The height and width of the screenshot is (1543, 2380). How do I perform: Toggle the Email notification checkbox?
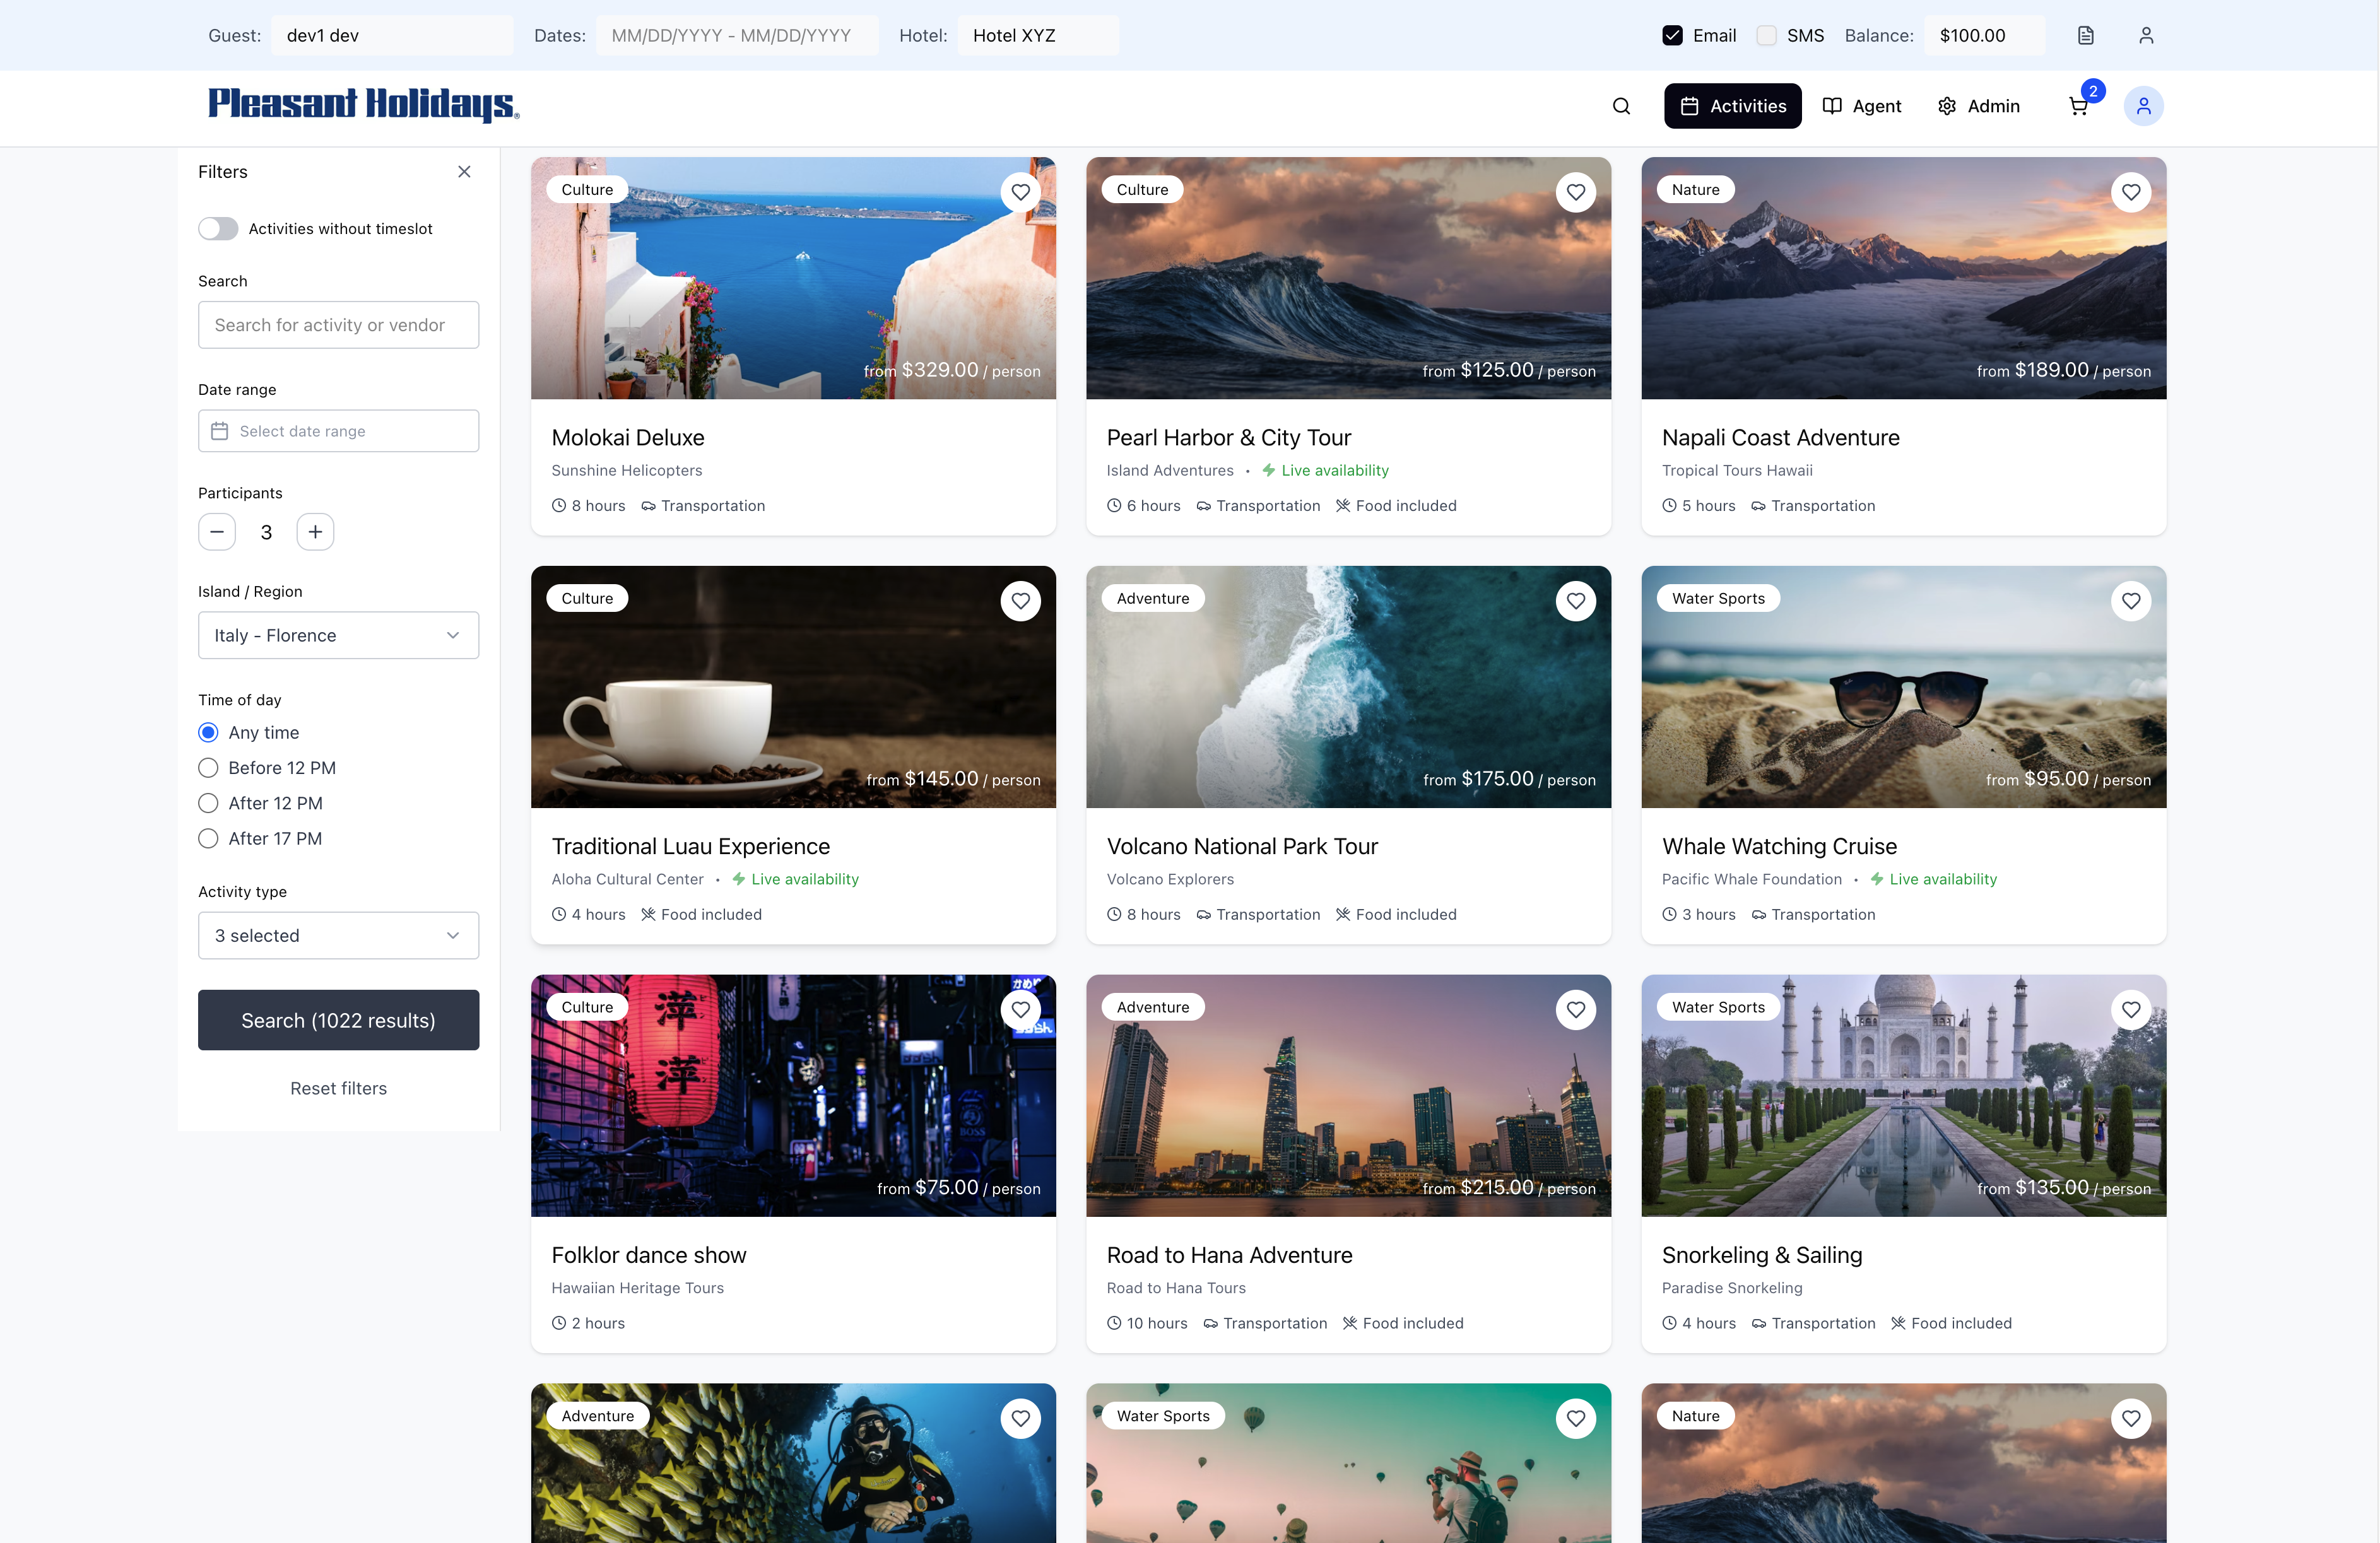click(1672, 35)
